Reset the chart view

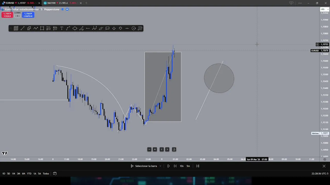click(174, 149)
